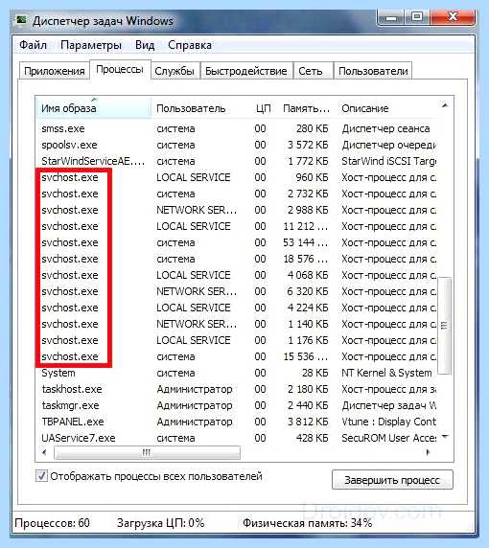Minimize the Task Manager window

point(391,17)
